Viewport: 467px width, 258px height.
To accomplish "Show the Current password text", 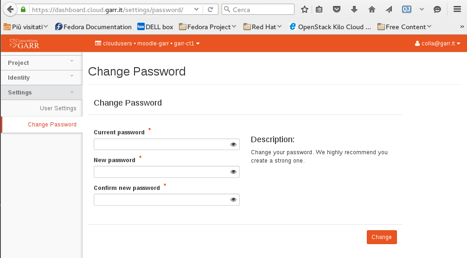I will [233, 145].
